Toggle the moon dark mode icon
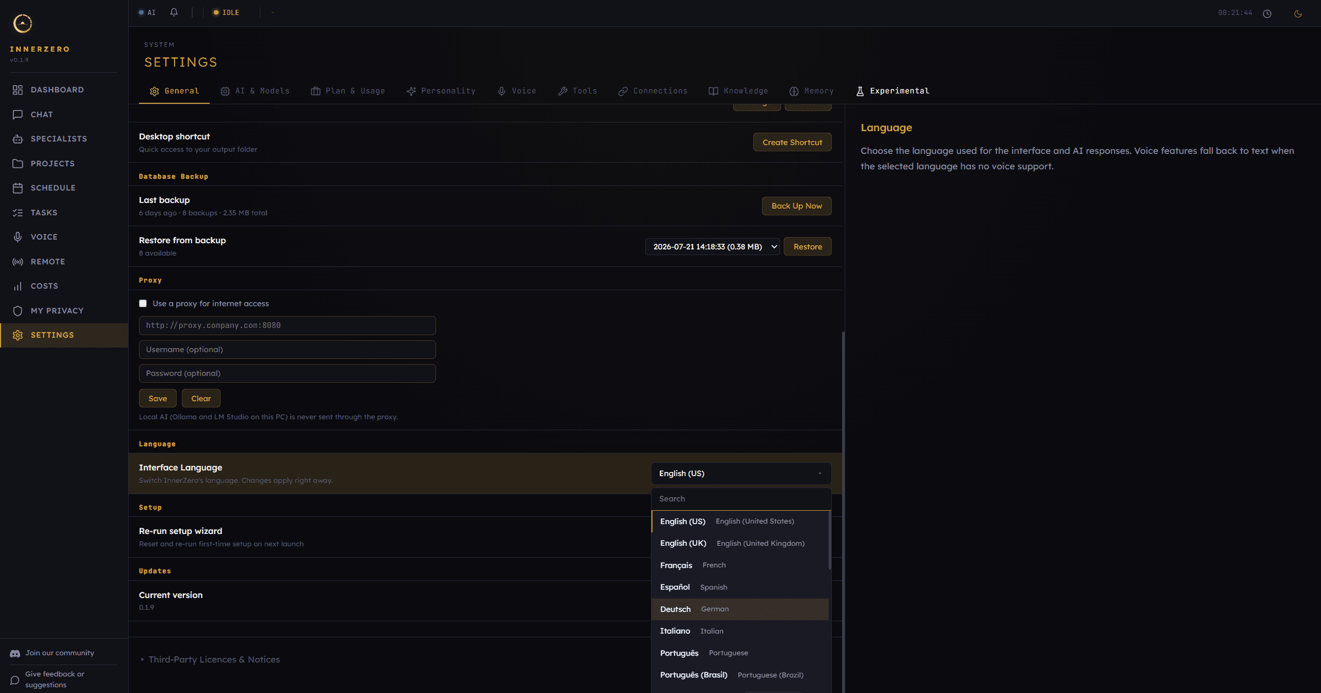 (x=1298, y=13)
